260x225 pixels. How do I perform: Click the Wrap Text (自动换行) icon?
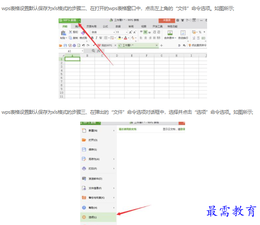[183, 33]
